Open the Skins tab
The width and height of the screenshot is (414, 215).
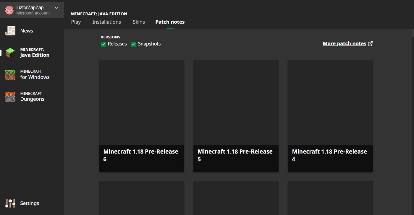(139, 22)
